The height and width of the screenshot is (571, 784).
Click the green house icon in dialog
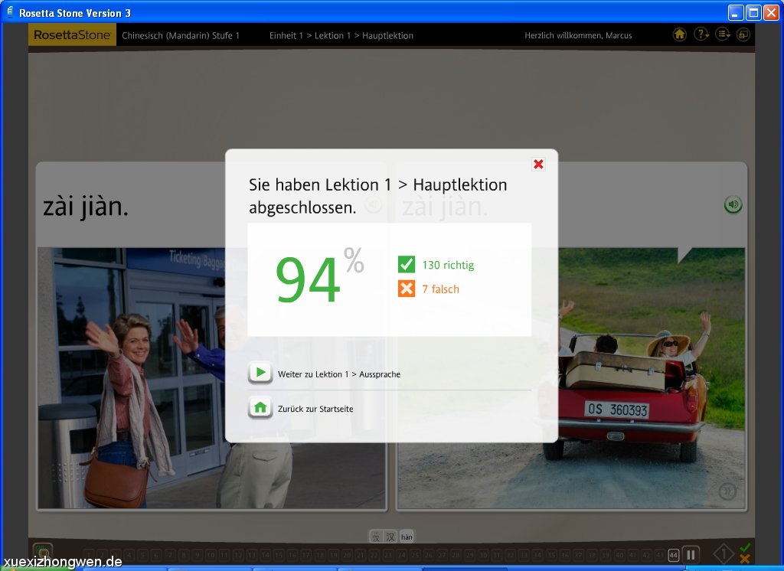pyautogui.click(x=260, y=408)
